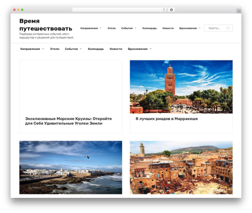Expand the header Направления dropdown arrow
The width and height of the screenshot is (252, 213).
[100, 28]
